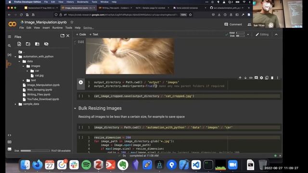Viewport: 308px width, 173px height.
Task: Move cell down arrow icon
Action: pyautogui.click(x=245, y=78)
